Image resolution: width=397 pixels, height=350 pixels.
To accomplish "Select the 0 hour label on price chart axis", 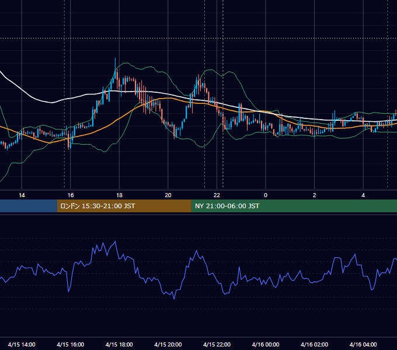I will point(266,195).
